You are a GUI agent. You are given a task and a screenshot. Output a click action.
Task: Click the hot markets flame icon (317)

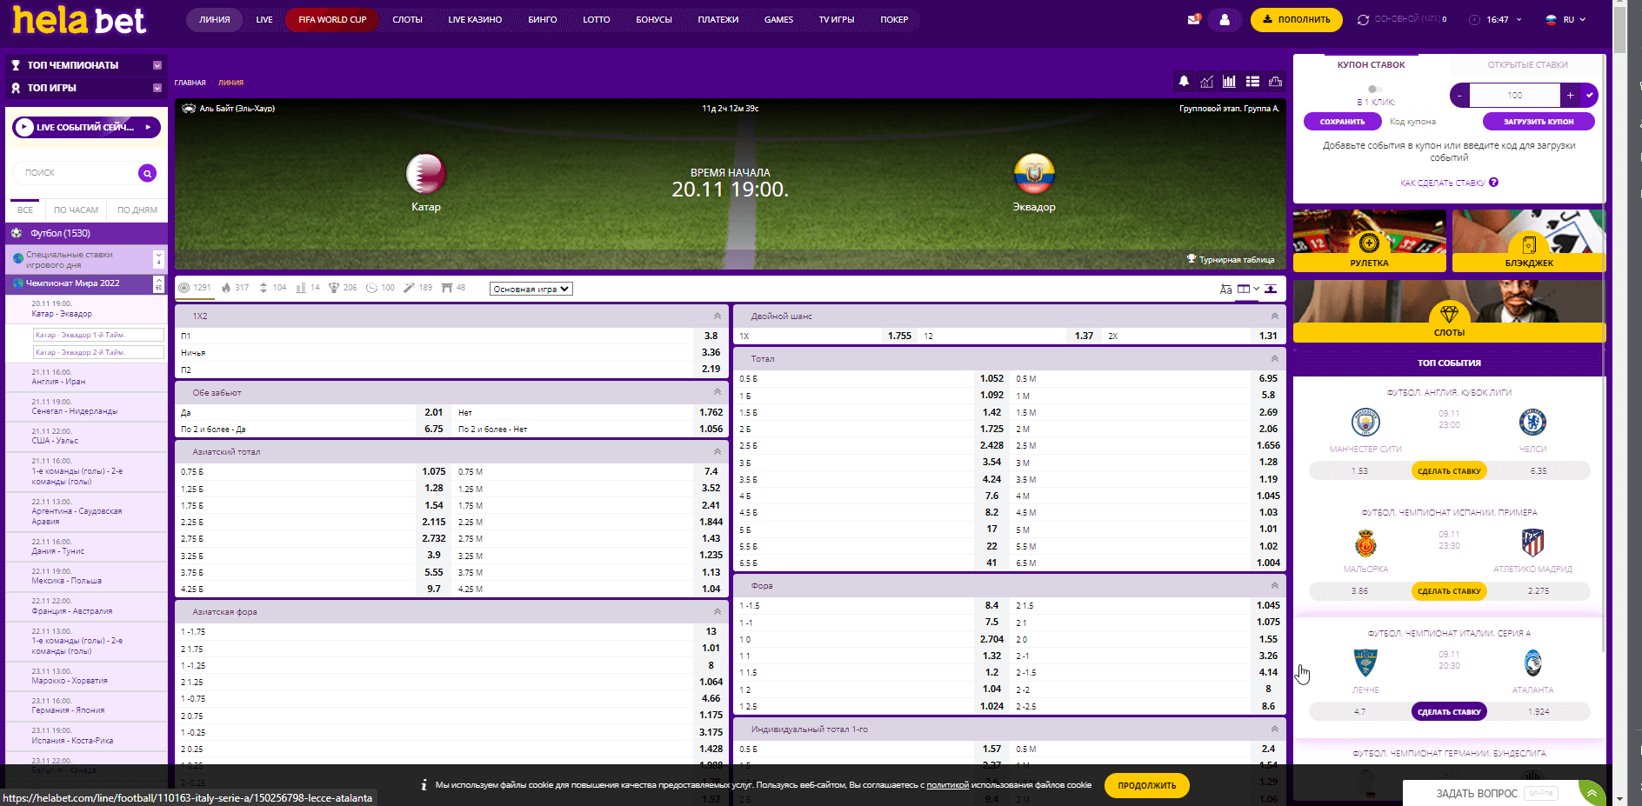(227, 288)
